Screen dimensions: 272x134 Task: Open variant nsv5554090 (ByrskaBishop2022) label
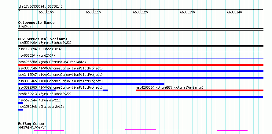pos(45,43)
